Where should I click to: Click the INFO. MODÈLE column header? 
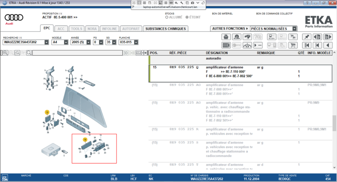coord(319,53)
